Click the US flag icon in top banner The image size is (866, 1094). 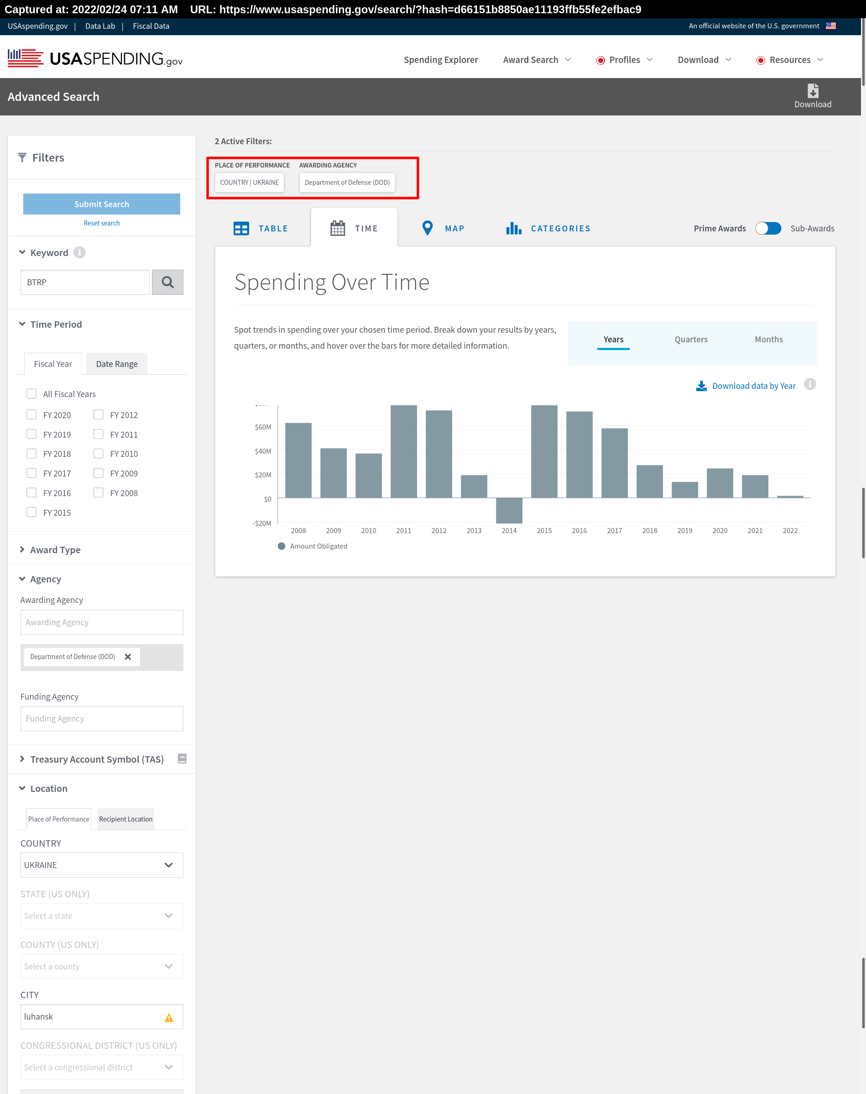point(831,26)
